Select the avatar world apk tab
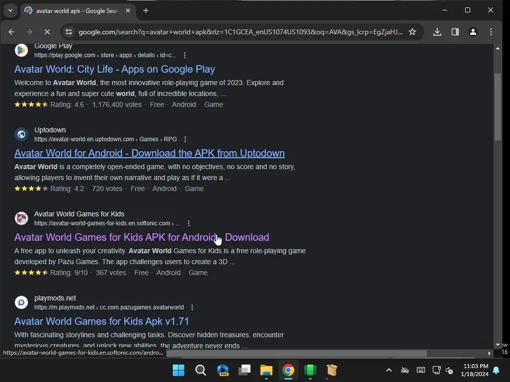The height and width of the screenshot is (382, 510). click(78, 11)
